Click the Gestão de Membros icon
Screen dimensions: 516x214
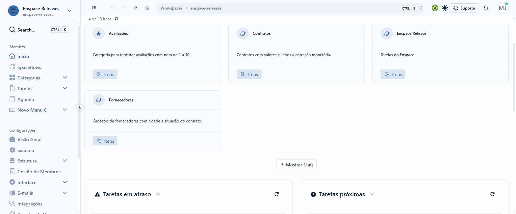(x=12, y=171)
